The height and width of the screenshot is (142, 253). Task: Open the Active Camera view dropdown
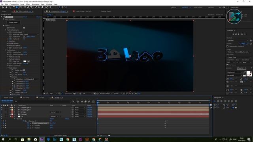[106, 93]
